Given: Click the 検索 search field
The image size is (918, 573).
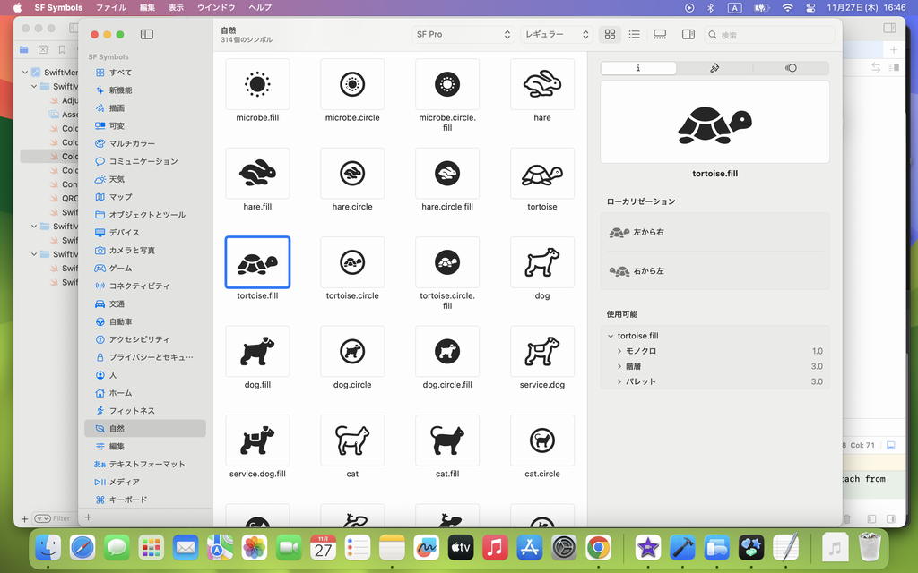Looking at the screenshot, I should point(771,35).
